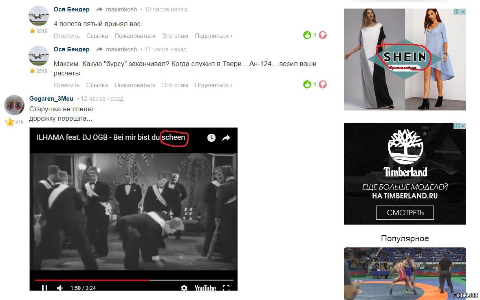480x300 pixels.
Task: Downvote the '4 полста пятый' comment
Action: (x=323, y=35)
